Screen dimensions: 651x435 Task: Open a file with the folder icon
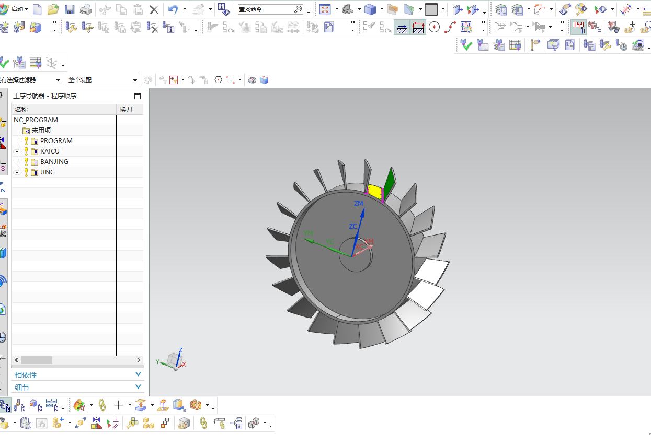pyautogui.click(x=53, y=9)
